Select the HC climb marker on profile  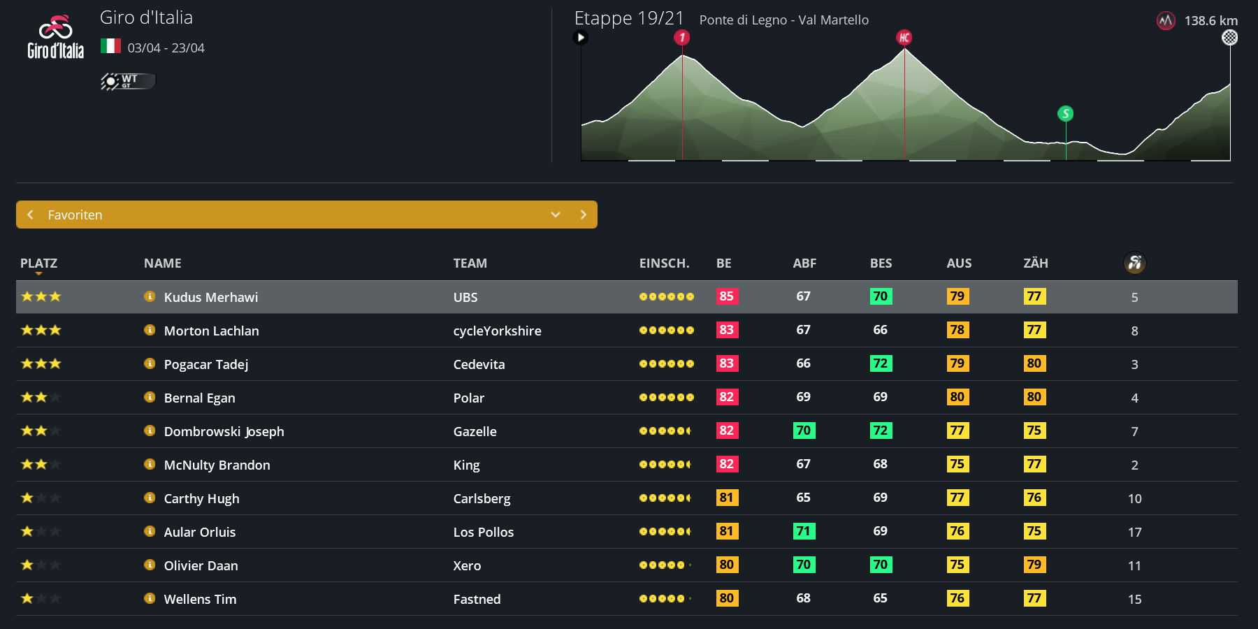[x=904, y=38]
